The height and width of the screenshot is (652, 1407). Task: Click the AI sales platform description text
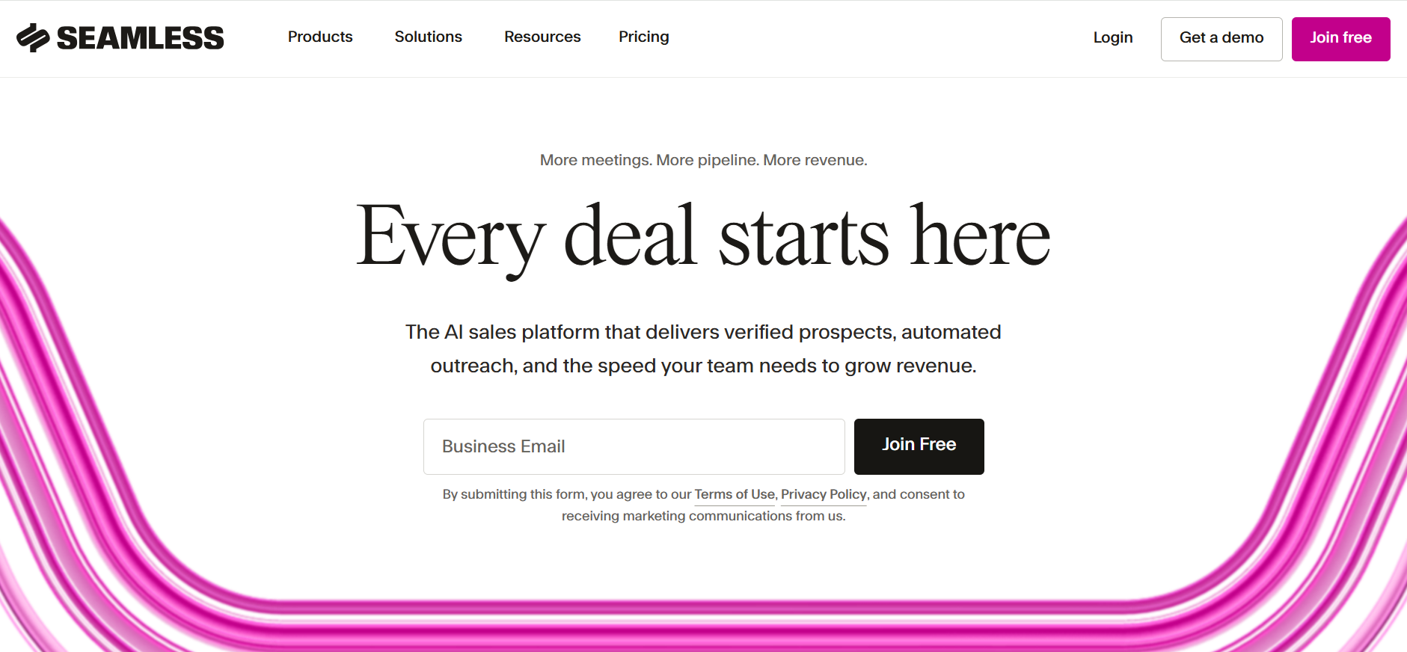[703, 348]
